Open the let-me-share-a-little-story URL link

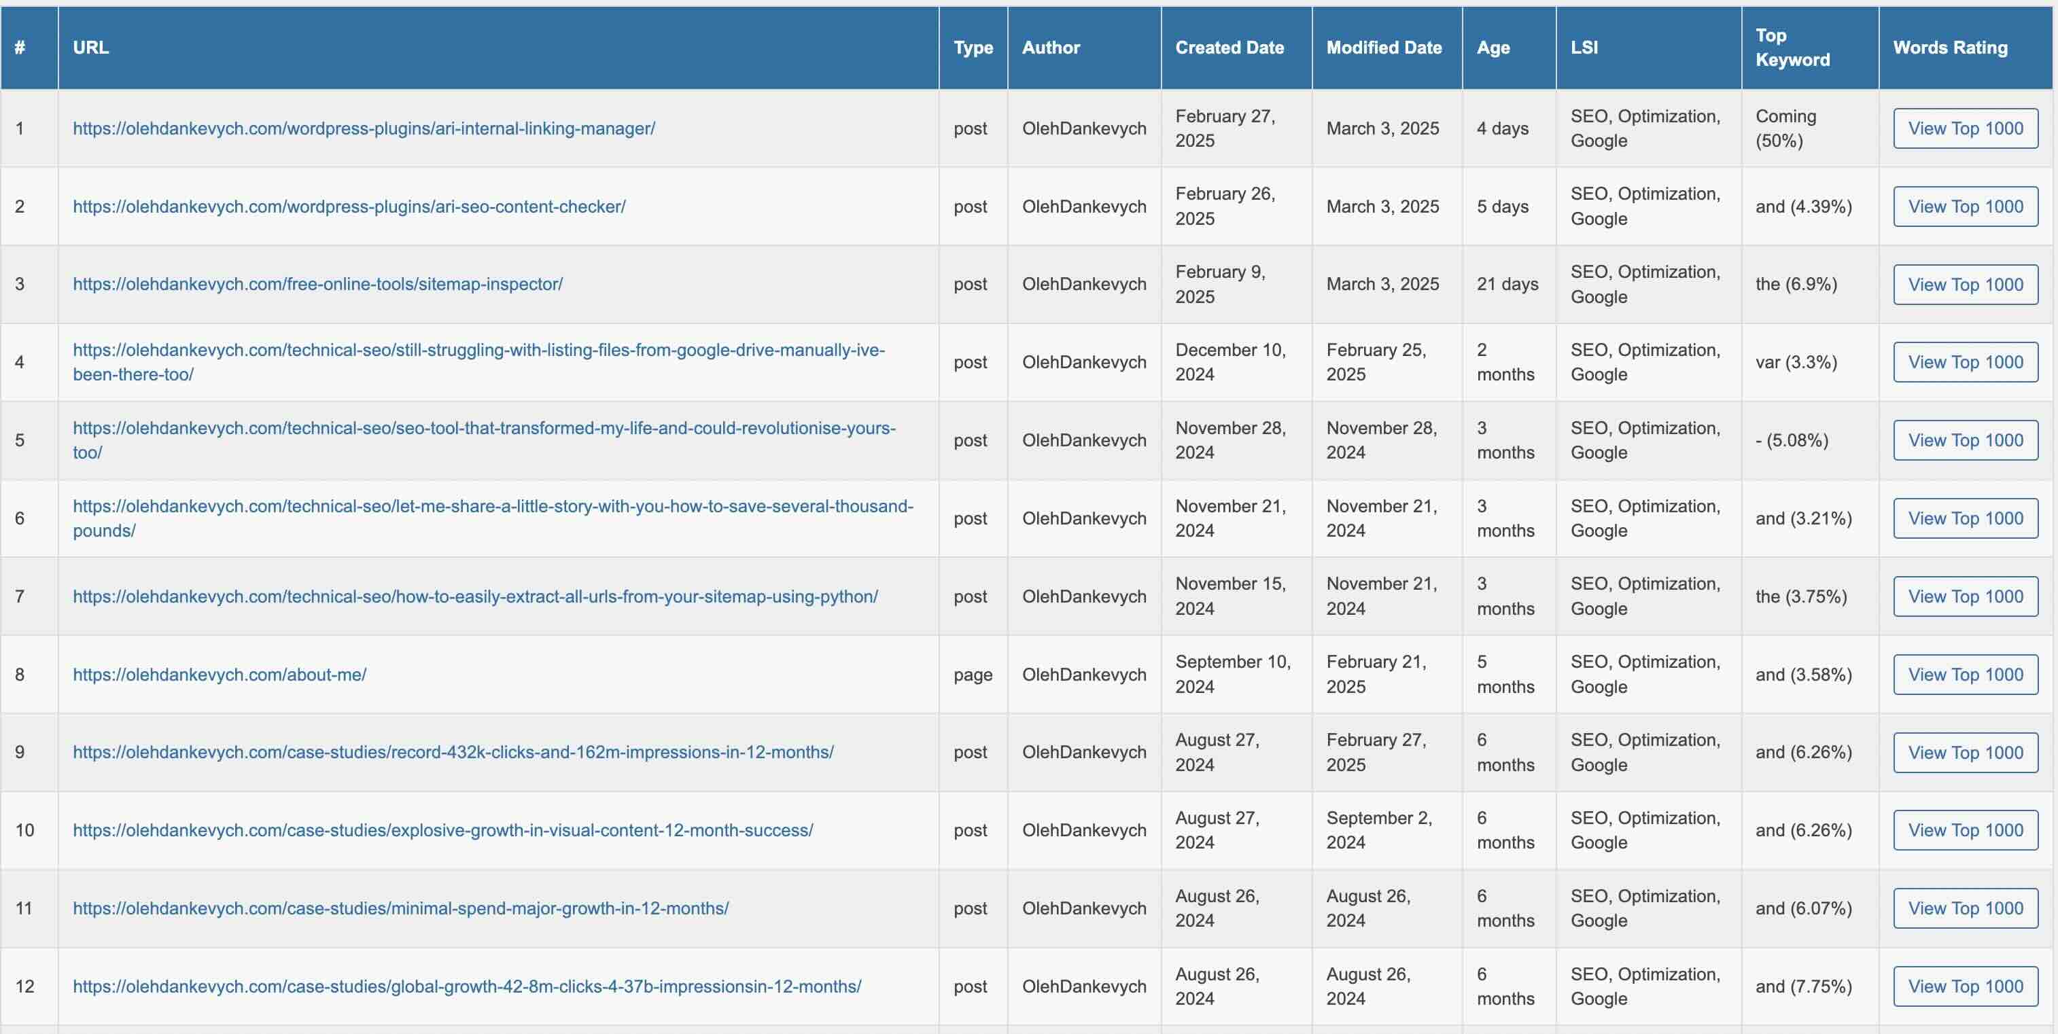[493, 518]
